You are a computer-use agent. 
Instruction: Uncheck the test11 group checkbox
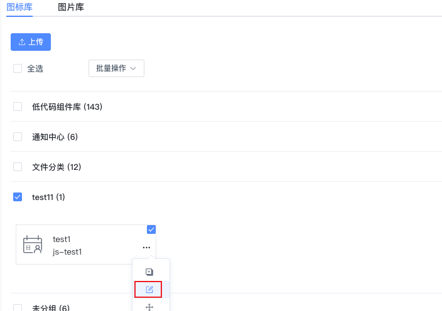coord(18,197)
